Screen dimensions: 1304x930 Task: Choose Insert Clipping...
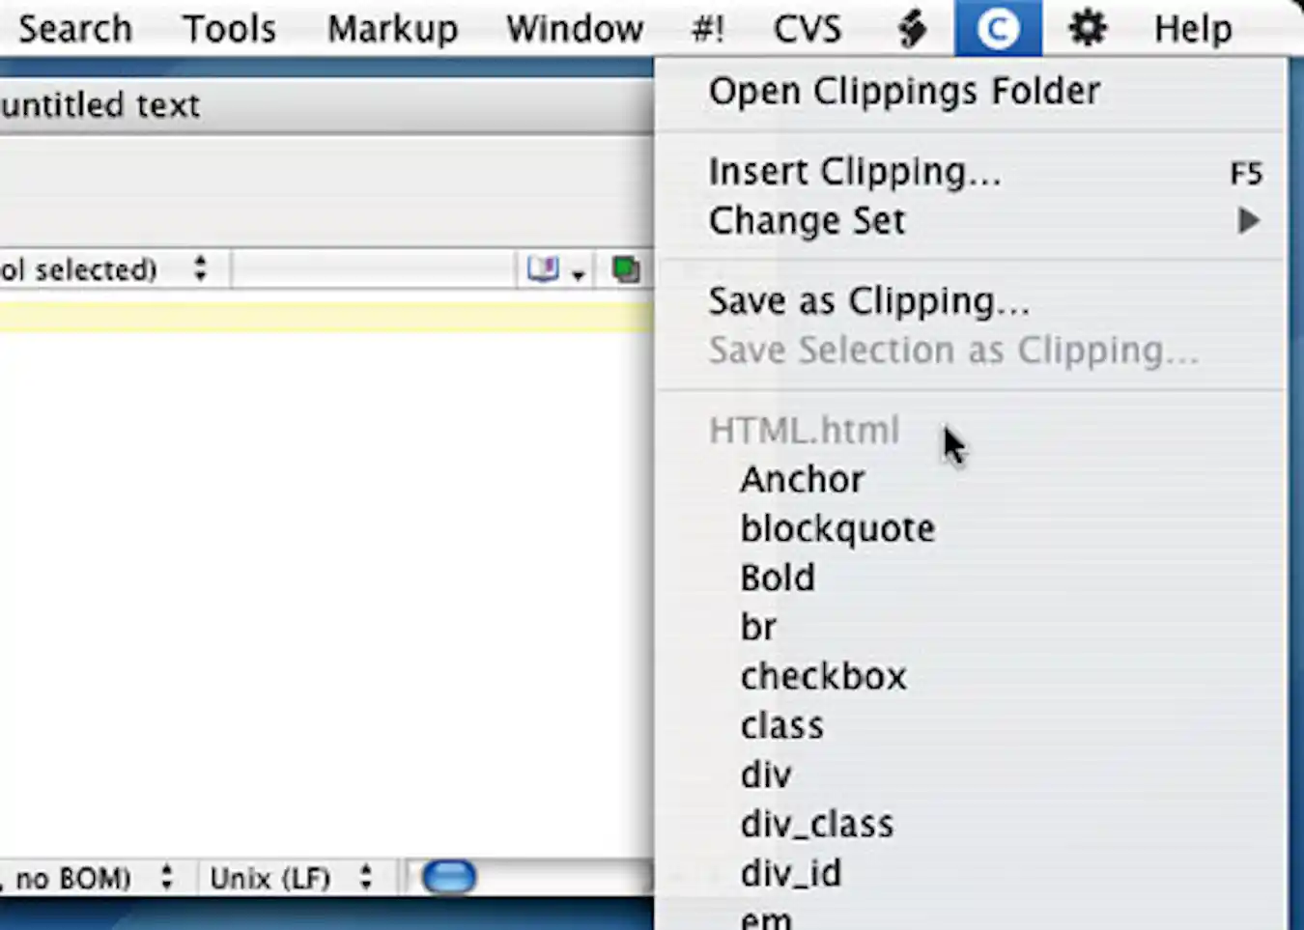click(x=854, y=172)
